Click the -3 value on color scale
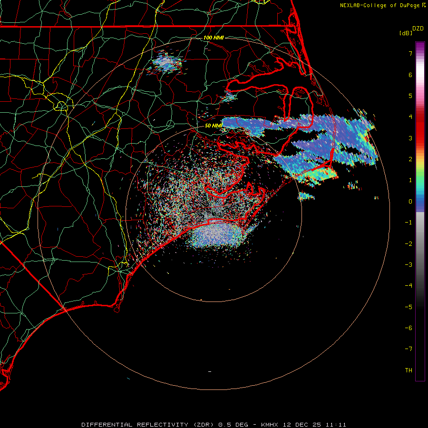428x428 pixels. [x=409, y=265]
